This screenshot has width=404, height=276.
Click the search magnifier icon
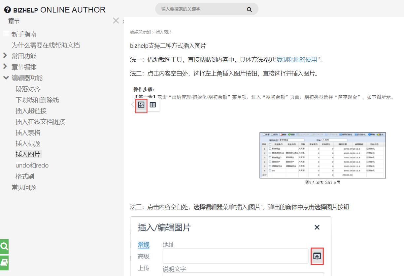249,9
